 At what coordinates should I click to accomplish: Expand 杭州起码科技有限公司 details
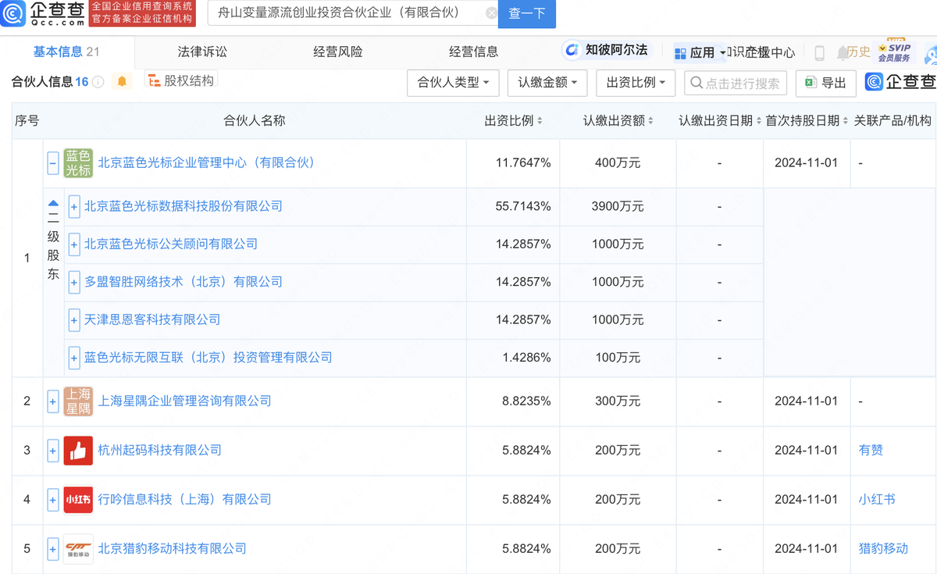pyautogui.click(x=52, y=451)
